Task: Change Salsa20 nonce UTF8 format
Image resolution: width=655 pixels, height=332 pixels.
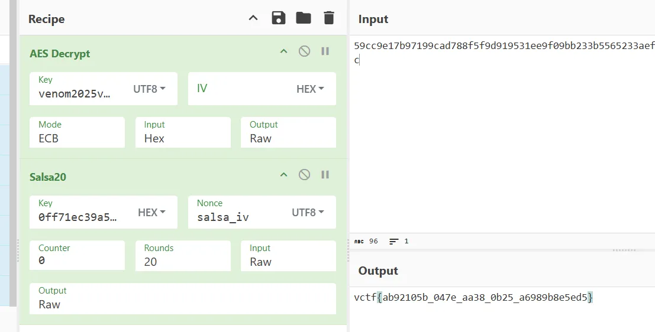Action: coord(308,212)
